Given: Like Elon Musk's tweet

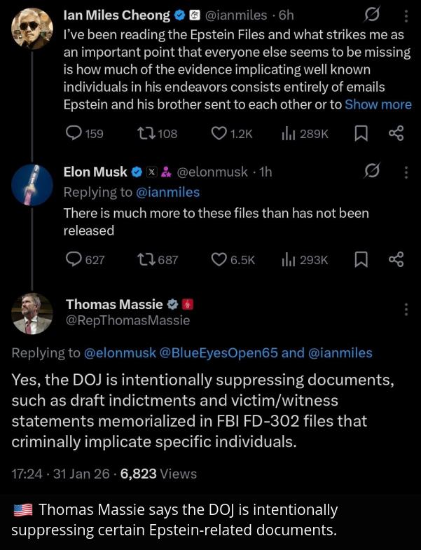Looking at the screenshot, I should pyautogui.click(x=233, y=260).
